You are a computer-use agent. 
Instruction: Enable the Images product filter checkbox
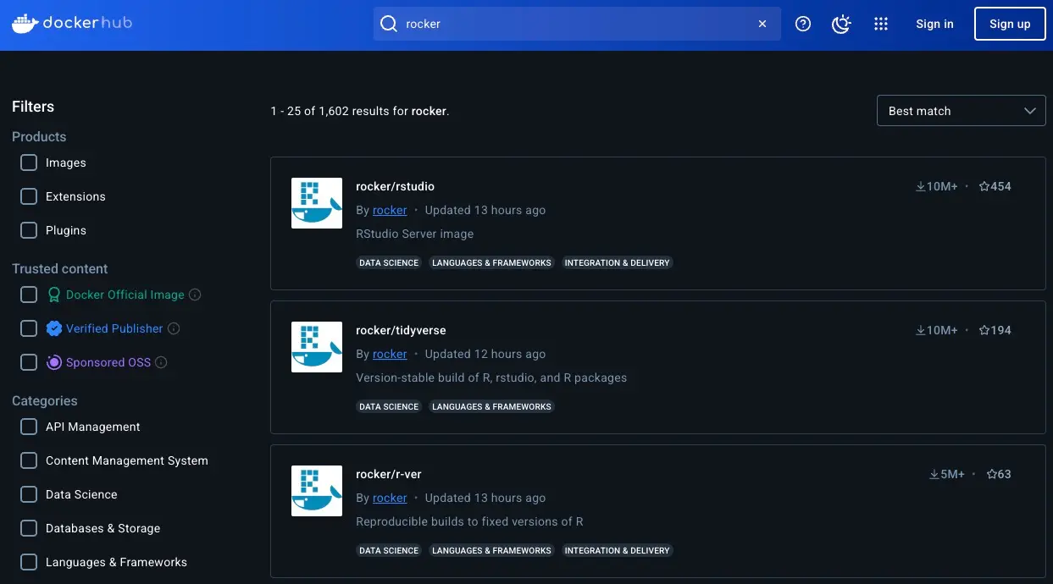coord(29,163)
